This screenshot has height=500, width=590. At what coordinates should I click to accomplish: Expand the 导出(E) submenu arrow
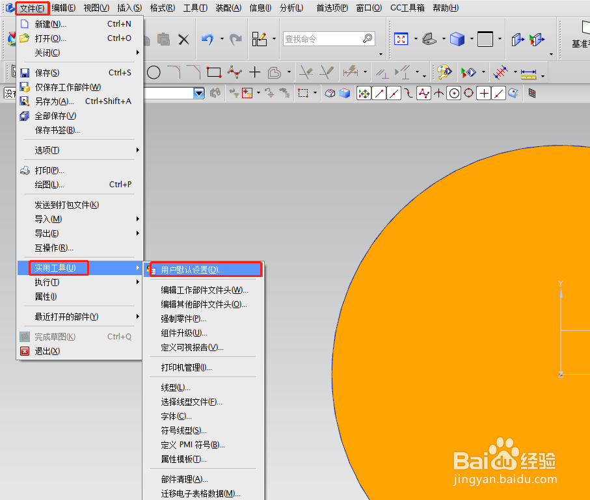click(x=138, y=233)
